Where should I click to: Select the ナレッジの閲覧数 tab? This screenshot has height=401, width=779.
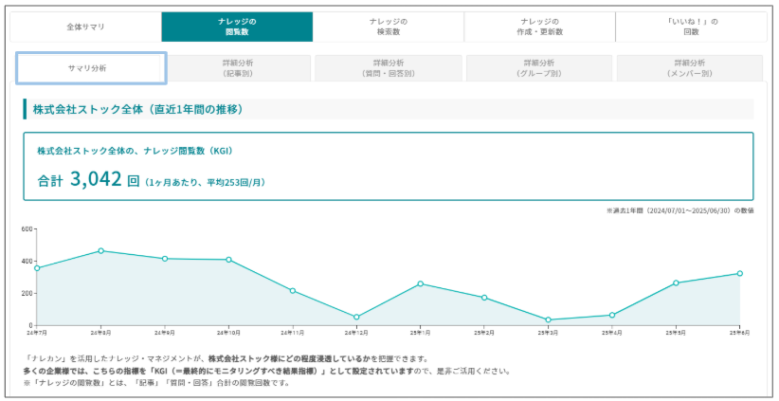[237, 27]
